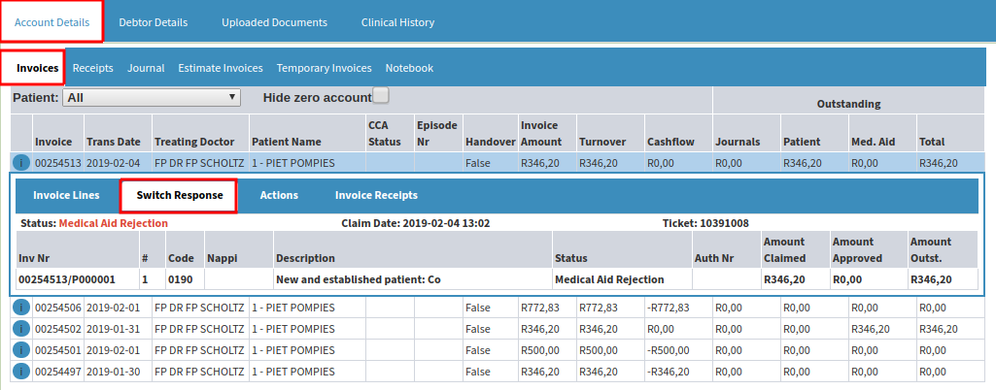Go to Estimate Invoices tab
Viewport: 996px width, 390px height.
tap(221, 68)
